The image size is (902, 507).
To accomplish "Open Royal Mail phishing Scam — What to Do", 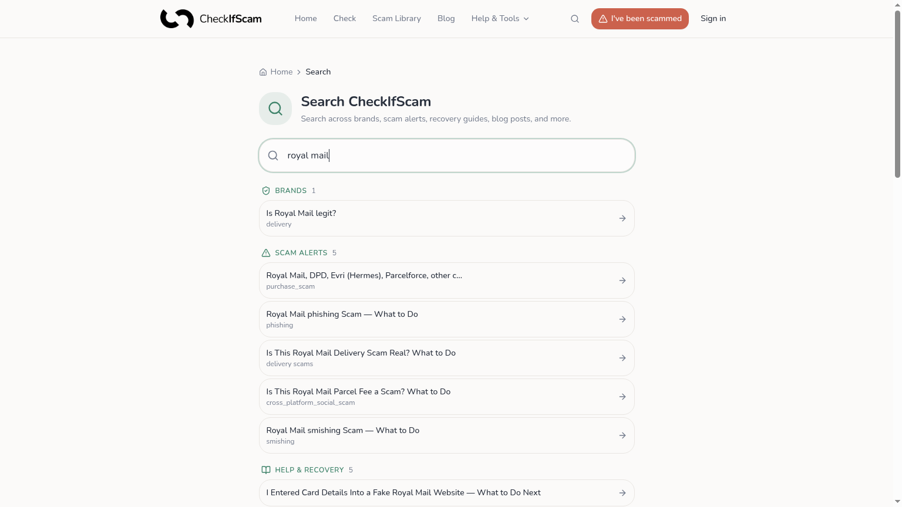I will tap(447, 319).
